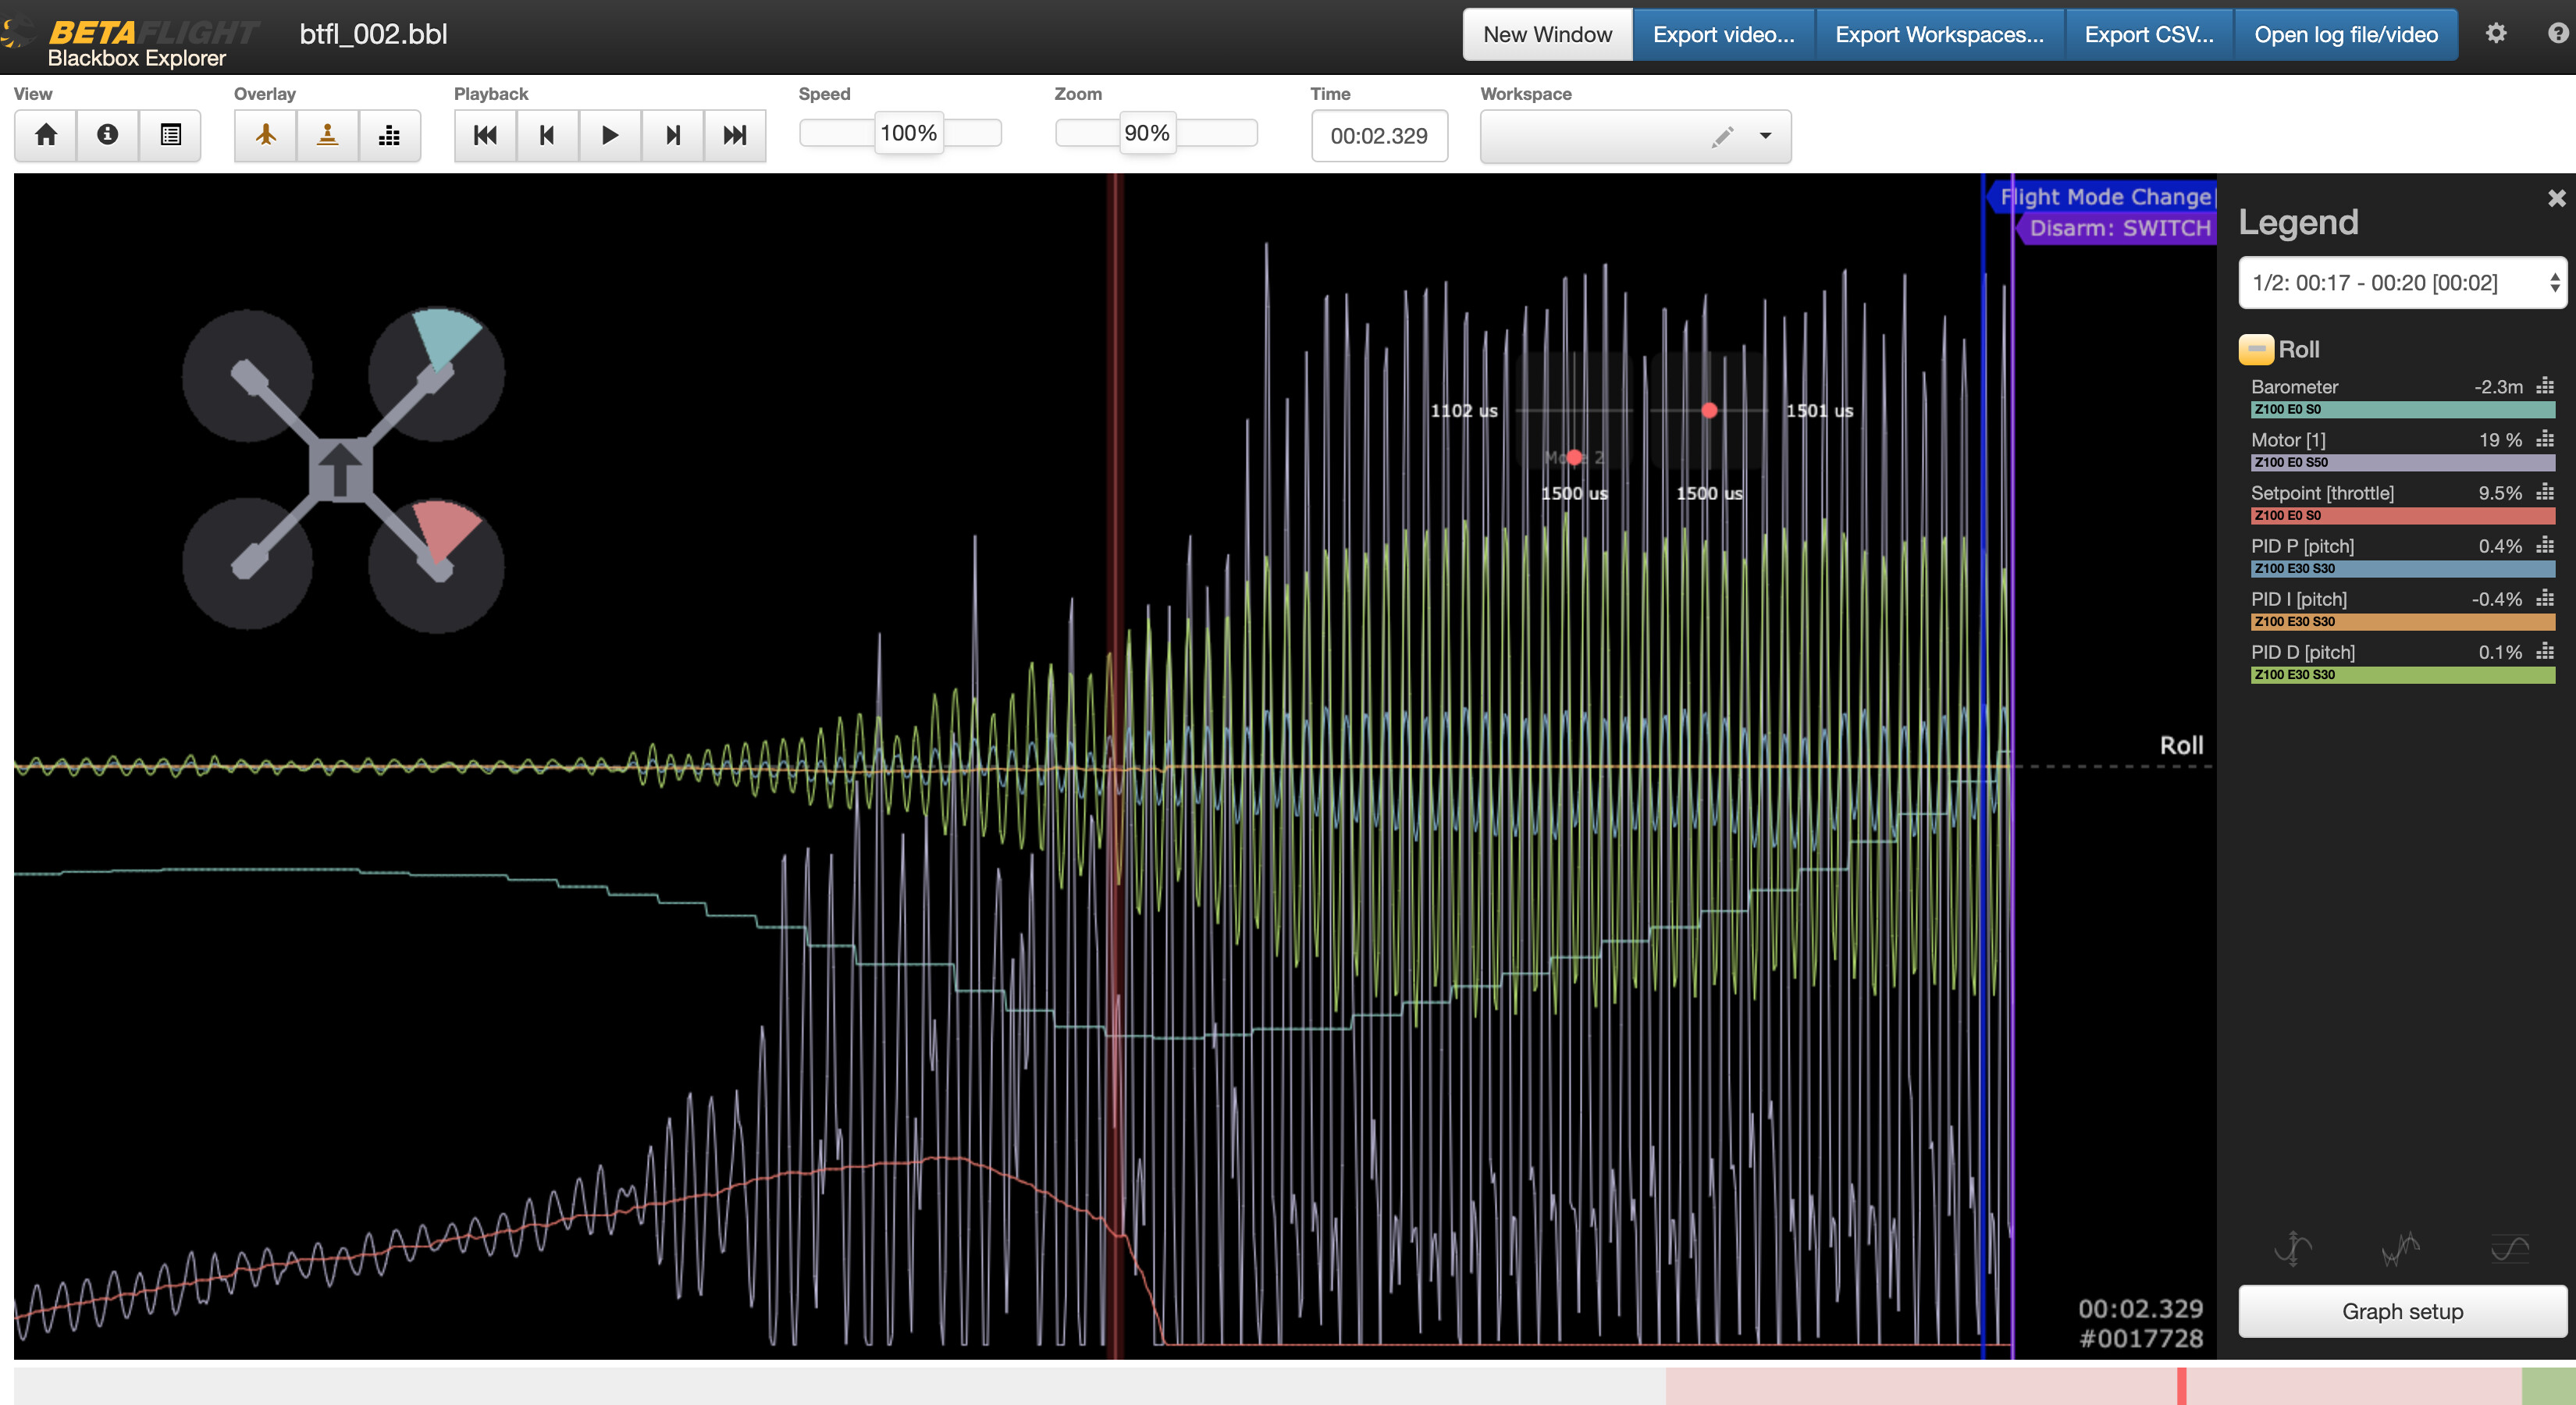Open the help question mark icon
The image size is (2576, 1405).
(x=2557, y=34)
